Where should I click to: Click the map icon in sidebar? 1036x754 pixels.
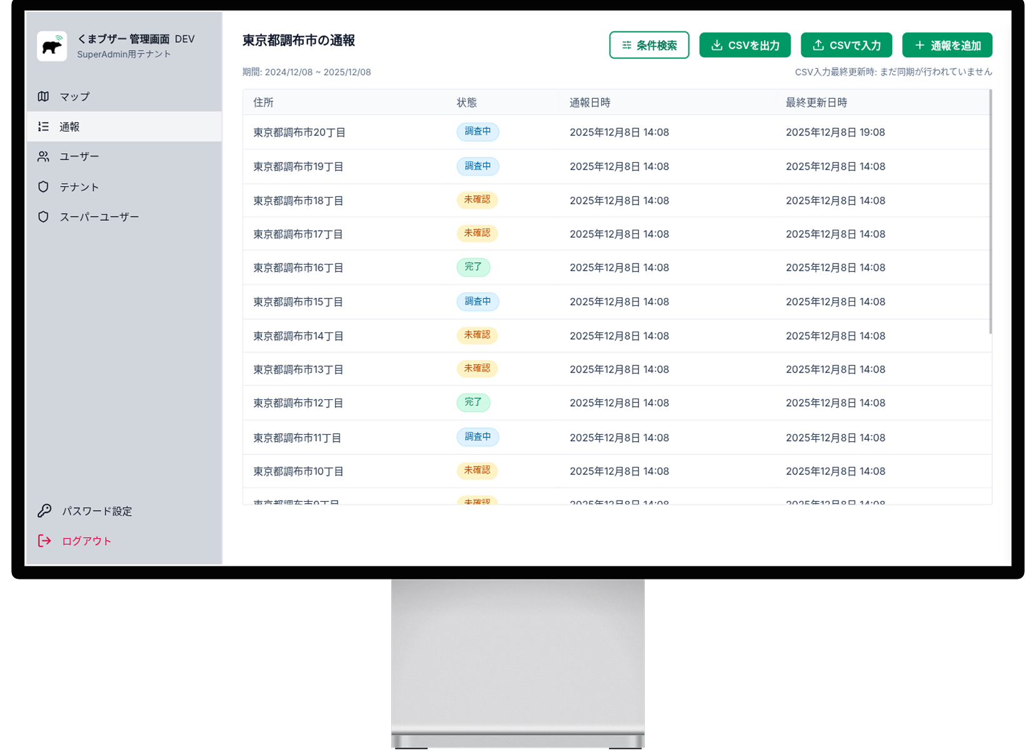click(43, 96)
